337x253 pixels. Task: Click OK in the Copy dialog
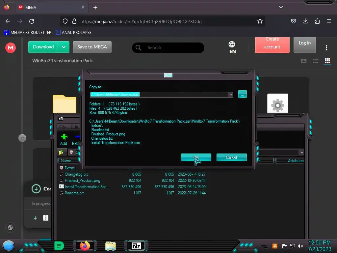point(196,157)
